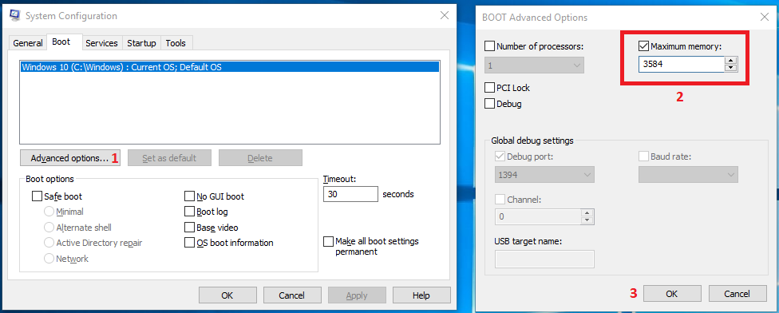
Task: Select the Windows 10 boot entry
Action: tap(230, 67)
